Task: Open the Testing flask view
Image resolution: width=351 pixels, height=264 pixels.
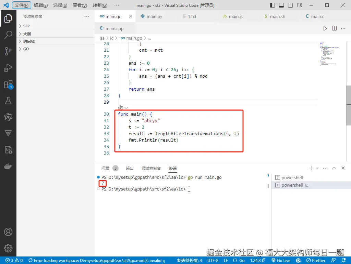Action: [x=8, y=101]
